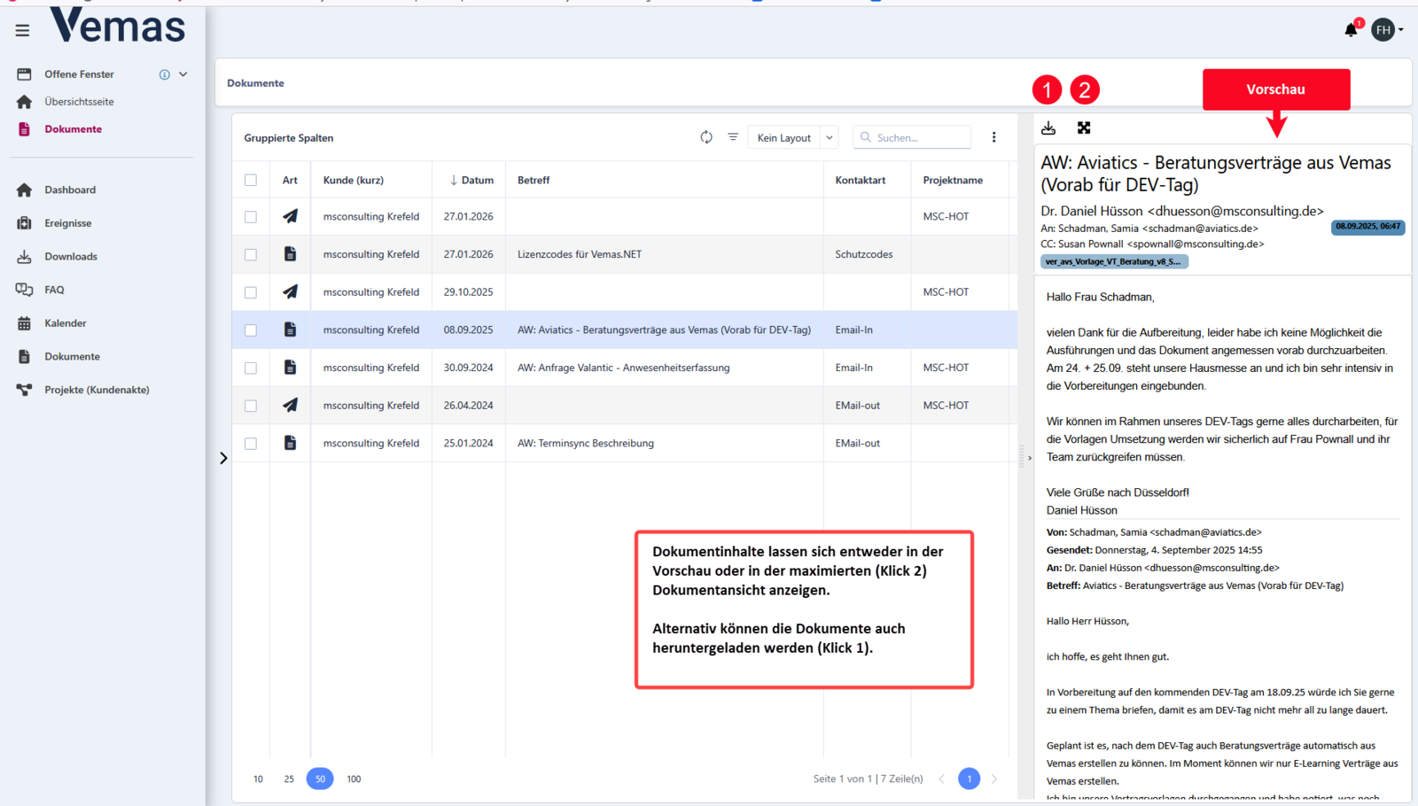
Task: Open the FH user avatar menu
Action: click(x=1386, y=30)
